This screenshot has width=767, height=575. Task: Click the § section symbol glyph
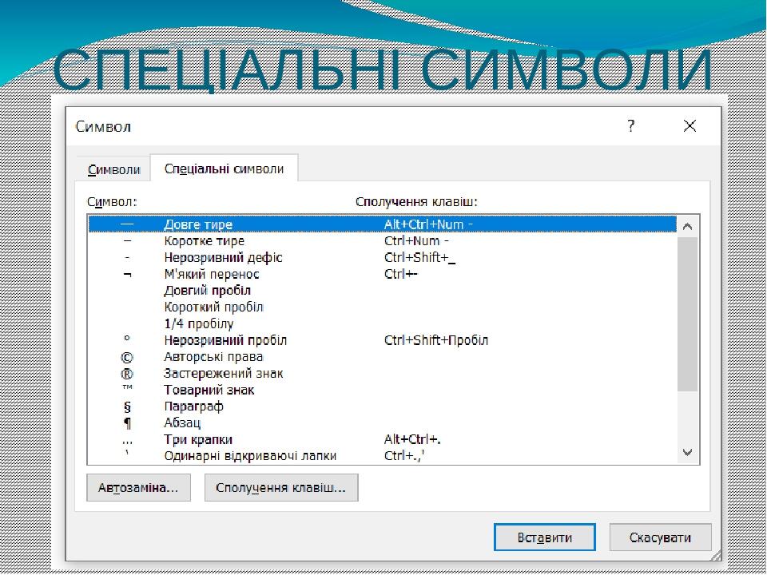(x=127, y=406)
